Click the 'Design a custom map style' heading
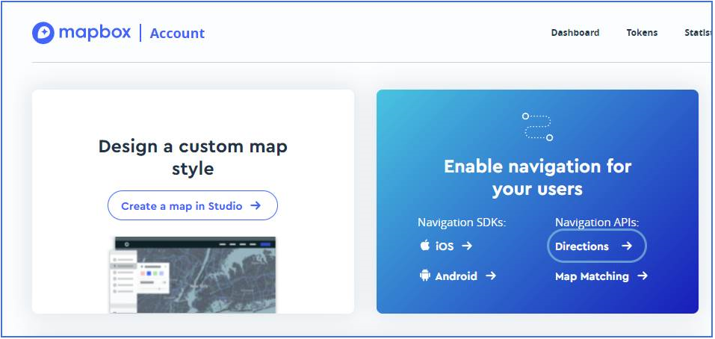Image resolution: width=715 pixels, height=339 pixels. click(193, 158)
